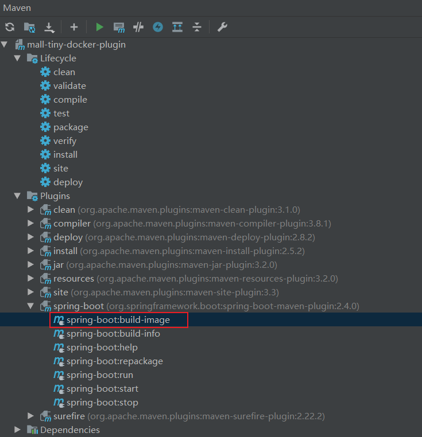Click Collapse All toolbar icon
The height and width of the screenshot is (437, 422).
pyautogui.click(x=197, y=27)
